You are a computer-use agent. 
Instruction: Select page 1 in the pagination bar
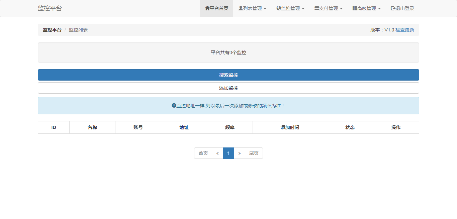point(228,153)
